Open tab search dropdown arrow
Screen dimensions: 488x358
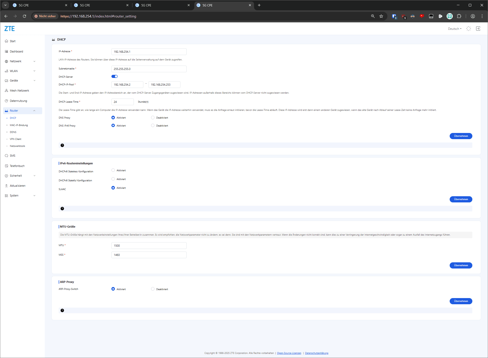[x=5, y=5]
